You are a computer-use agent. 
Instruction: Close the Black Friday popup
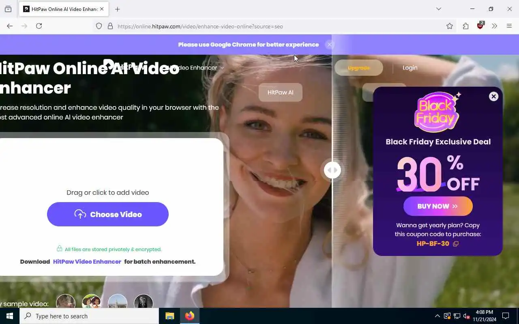click(493, 96)
